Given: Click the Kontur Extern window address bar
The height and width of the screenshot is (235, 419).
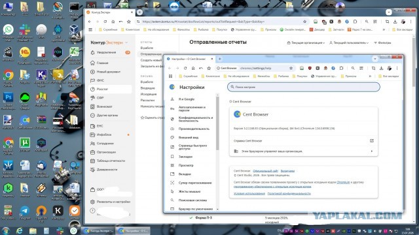Looking at the screenshot, I should point(222,22).
